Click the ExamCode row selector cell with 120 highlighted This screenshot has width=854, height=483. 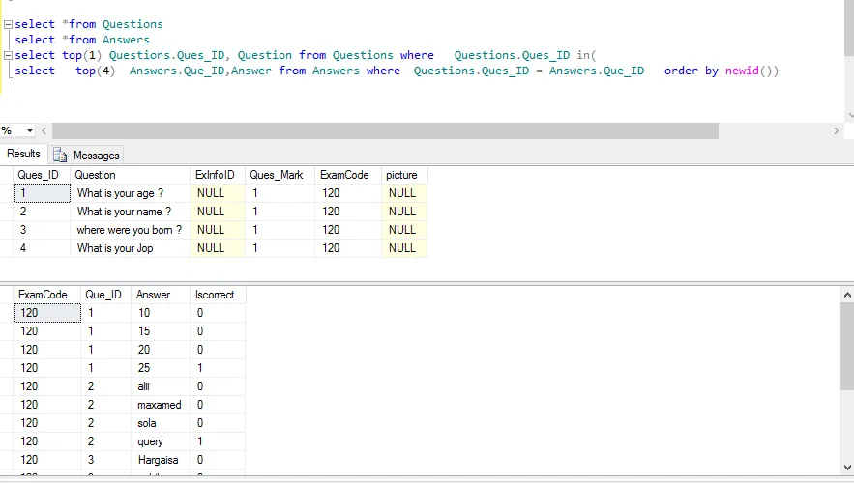point(47,313)
